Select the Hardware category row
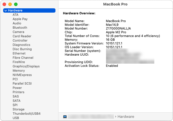The width and height of the screenshot is (173, 121). [x=29, y=10]
